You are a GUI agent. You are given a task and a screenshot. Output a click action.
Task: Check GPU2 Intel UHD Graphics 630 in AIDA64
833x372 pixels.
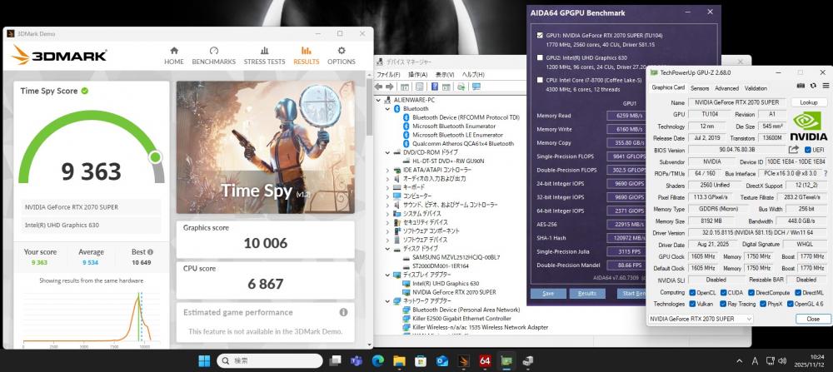point(540,58)
